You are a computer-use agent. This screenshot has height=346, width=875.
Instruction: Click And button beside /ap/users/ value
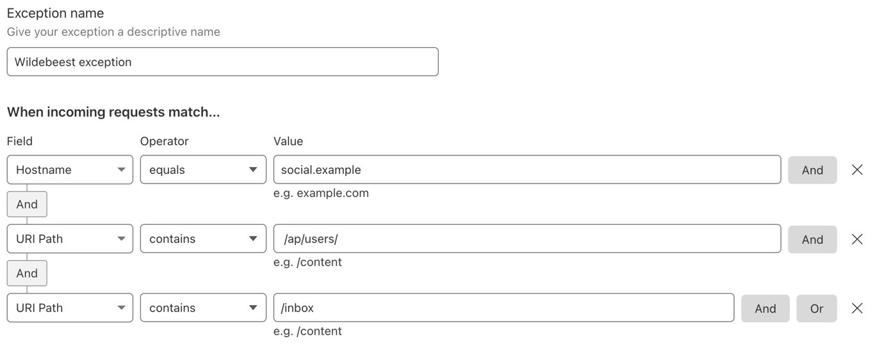point(812,239)
